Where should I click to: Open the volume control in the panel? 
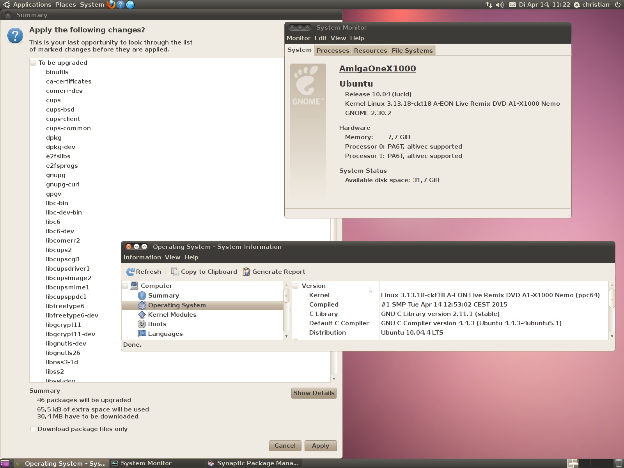pos(500,5)
